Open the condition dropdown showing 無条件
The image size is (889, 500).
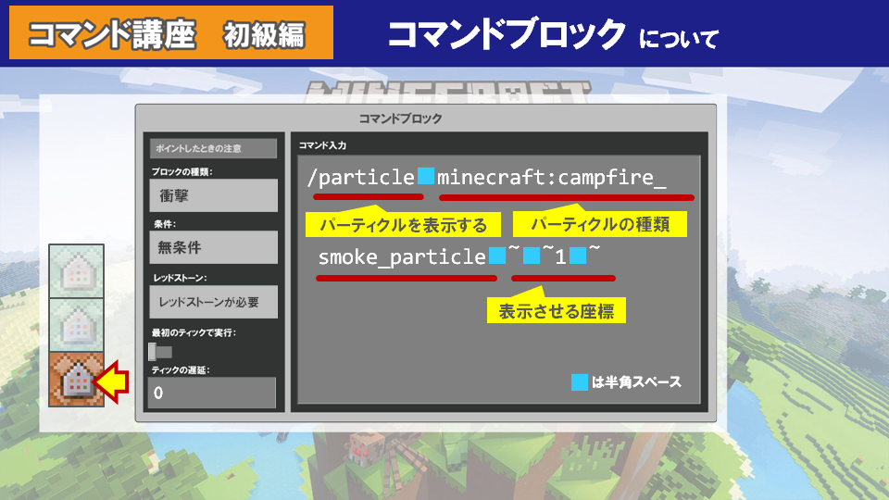213,247
